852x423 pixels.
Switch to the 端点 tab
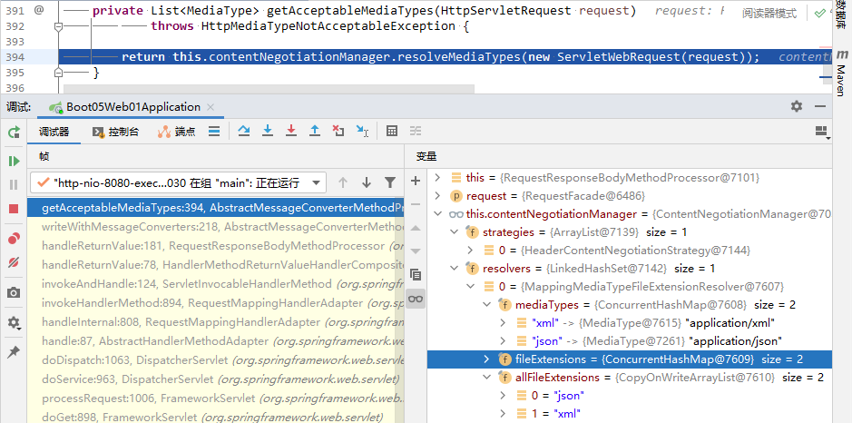click(x=177, y=132)
